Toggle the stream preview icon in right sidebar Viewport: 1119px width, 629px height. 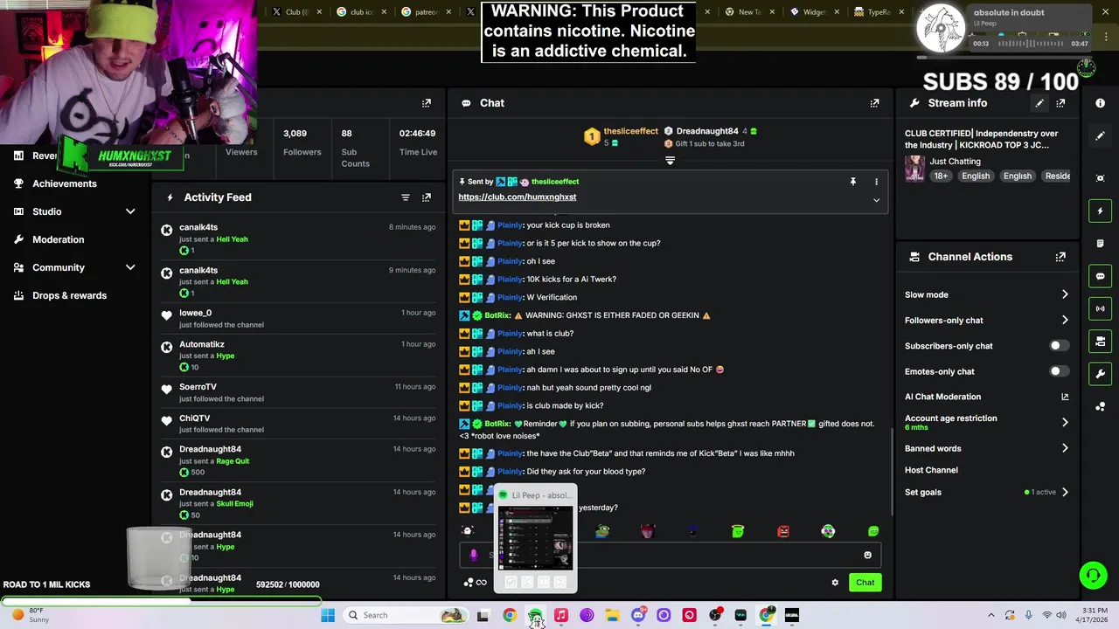(1101, 178)
